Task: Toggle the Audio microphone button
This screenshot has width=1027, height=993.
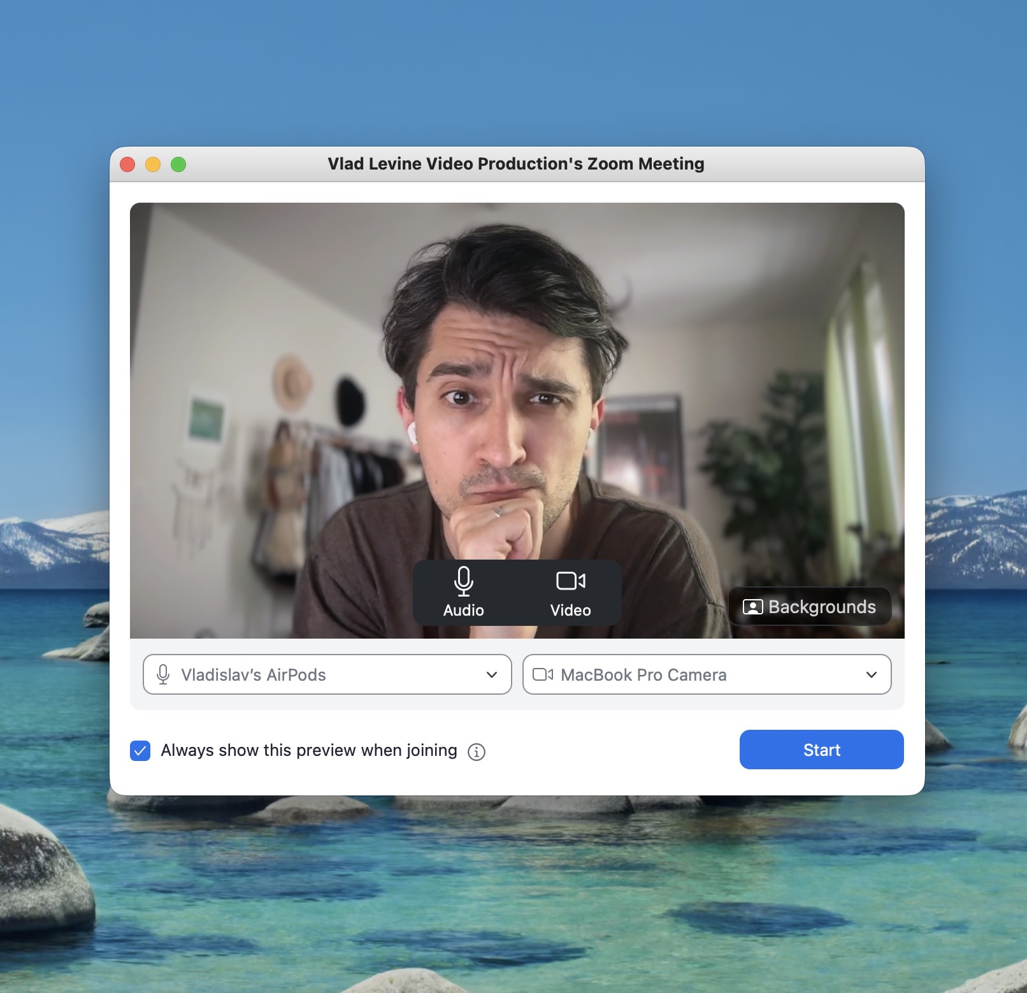Action: (464, 593)
